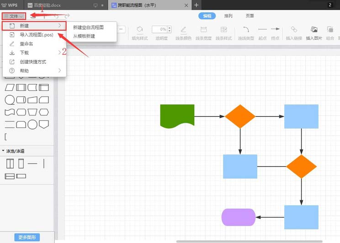Click the 组合 group icon
The image size is (340, 243).
[x=330, y=29]
